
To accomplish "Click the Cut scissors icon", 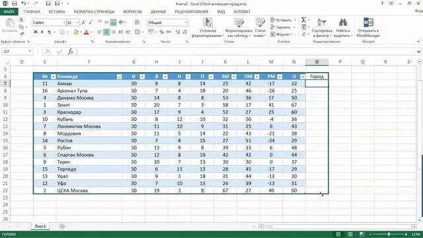I will pos(21,20).
